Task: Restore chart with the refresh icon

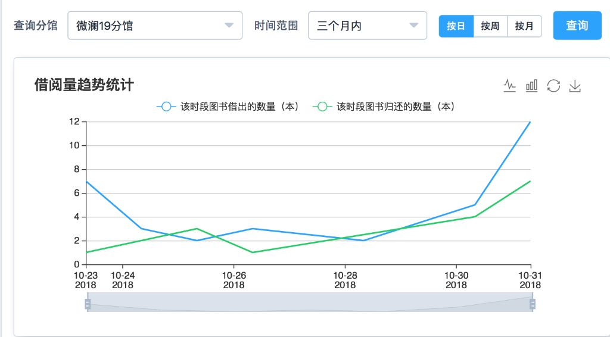Action: [x=553, y=86]
